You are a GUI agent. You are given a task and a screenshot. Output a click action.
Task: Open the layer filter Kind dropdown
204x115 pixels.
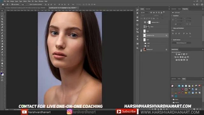145,12
